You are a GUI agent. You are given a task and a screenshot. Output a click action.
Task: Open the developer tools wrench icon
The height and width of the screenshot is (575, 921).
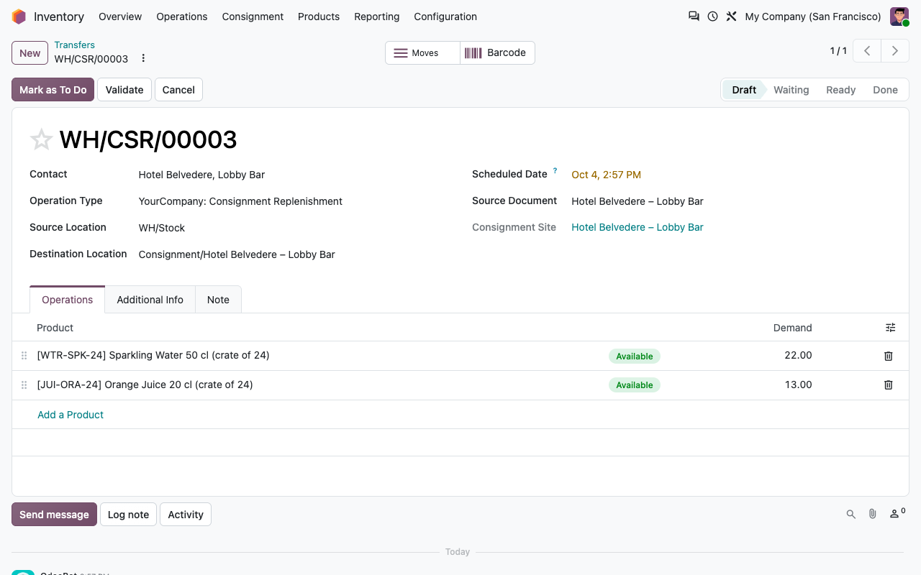click(731, 17)
